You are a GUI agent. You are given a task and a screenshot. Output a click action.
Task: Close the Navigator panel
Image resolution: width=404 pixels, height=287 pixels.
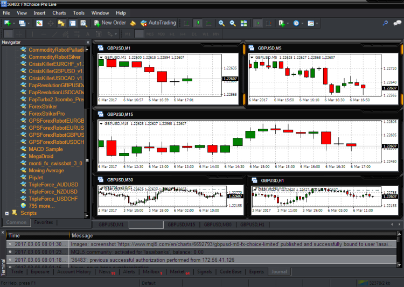tap(88, 42)
